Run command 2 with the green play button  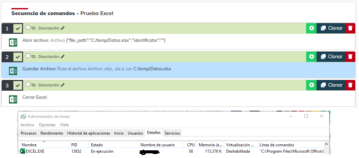coord(311,57)
